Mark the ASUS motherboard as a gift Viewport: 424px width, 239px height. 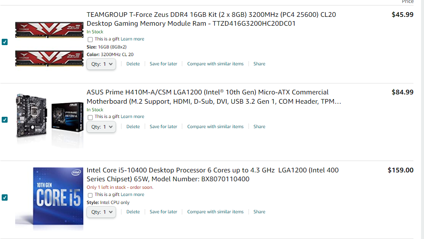(x=90, y=117)
